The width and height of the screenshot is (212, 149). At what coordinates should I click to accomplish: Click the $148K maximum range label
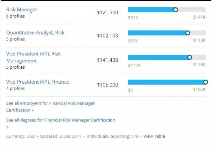(x=199, y=65)
